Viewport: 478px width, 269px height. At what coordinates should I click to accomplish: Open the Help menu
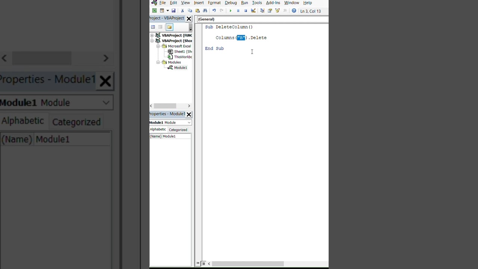(x=307, y=3)
